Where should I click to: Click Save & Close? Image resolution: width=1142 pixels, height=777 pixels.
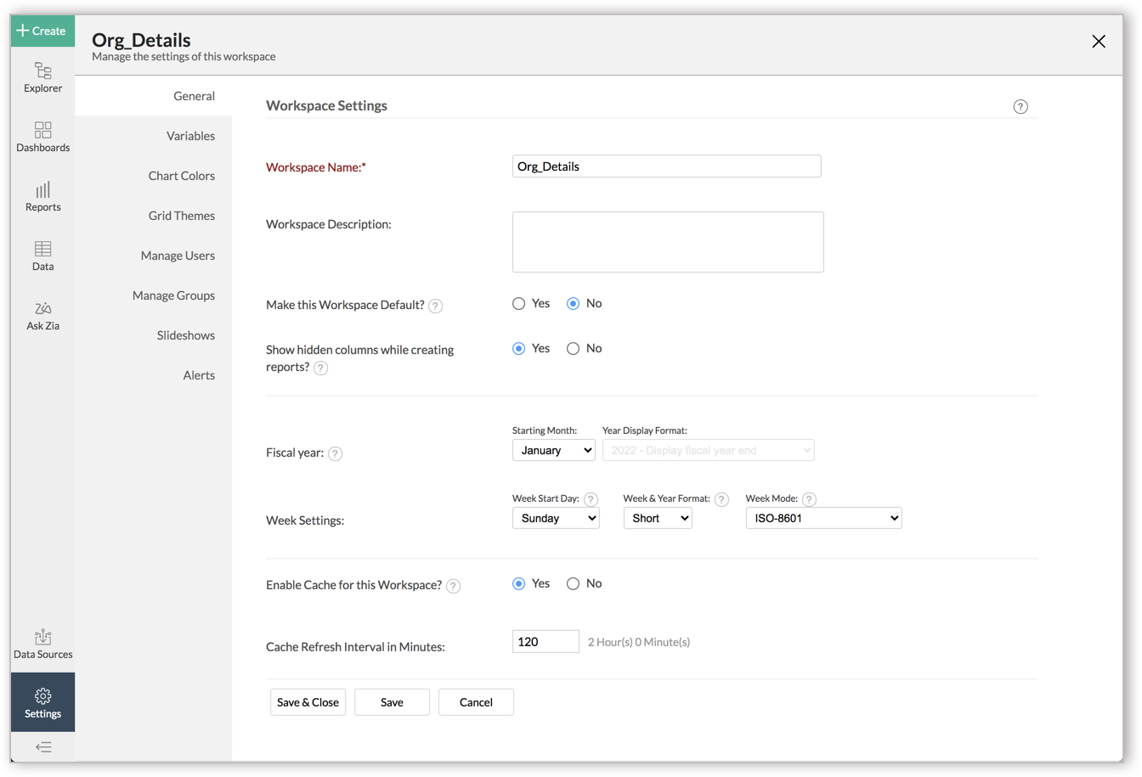tap(308, 702)
